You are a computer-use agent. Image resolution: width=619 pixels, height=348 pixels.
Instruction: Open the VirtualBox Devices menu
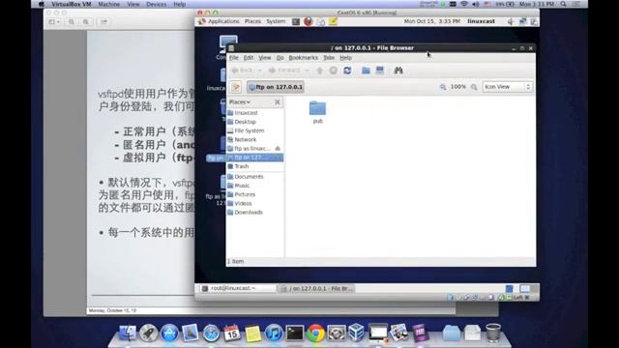point(157,4)
